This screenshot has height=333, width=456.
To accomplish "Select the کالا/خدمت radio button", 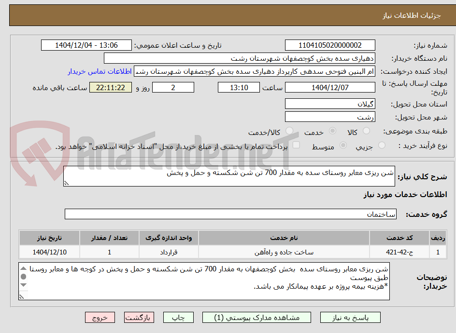I will pos(289,131).
